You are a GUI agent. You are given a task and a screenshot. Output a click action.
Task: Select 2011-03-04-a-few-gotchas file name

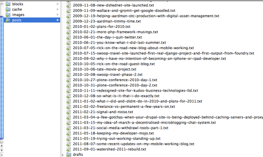click(168, 117)
